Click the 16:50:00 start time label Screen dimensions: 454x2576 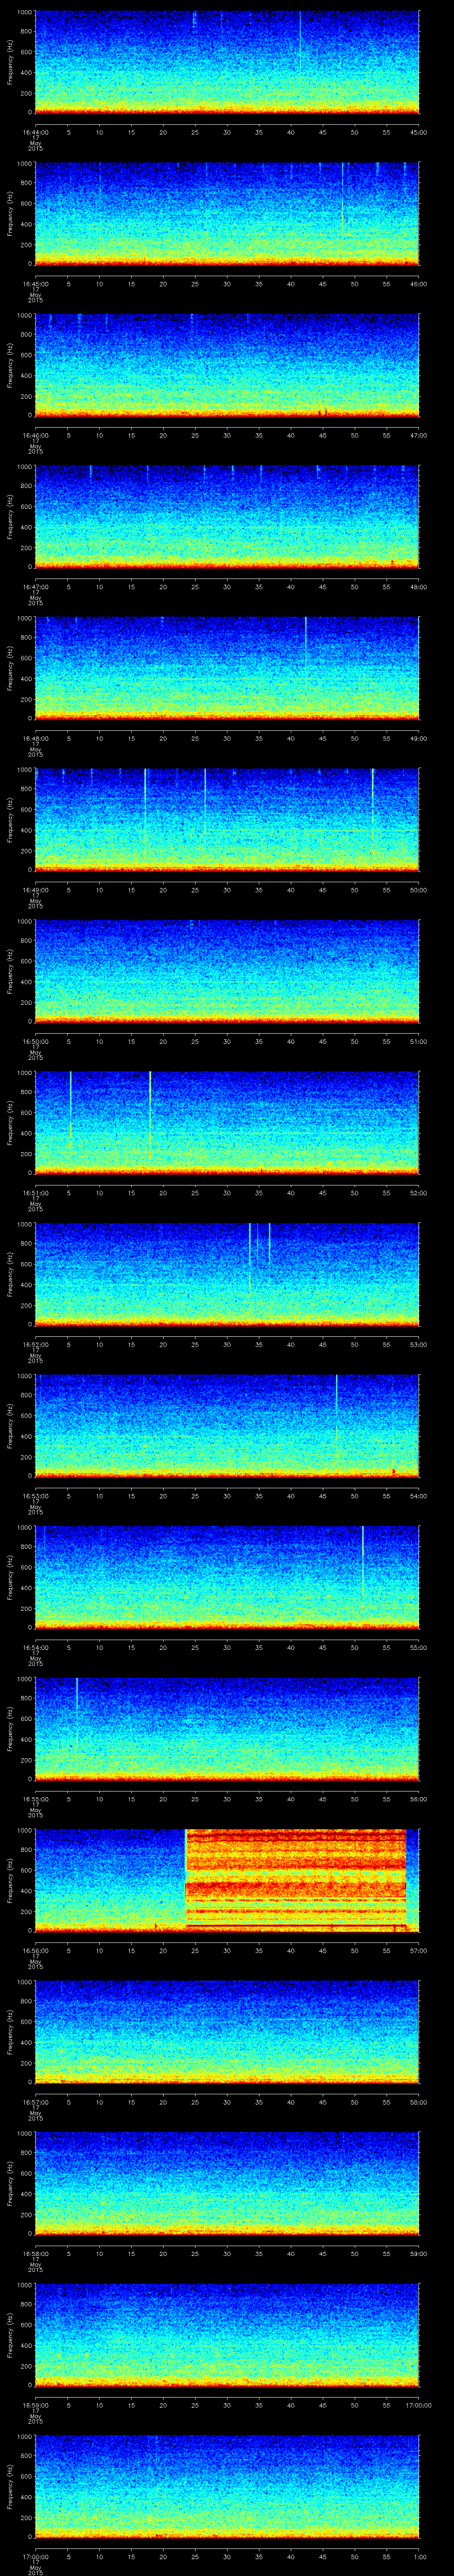tap(36, 1042)
